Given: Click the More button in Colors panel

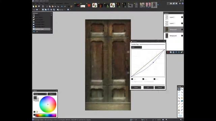Looking at the screenshot, I should [x=52, y=94].
